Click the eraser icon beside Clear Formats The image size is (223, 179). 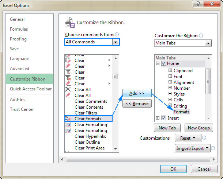click(68, 119)
